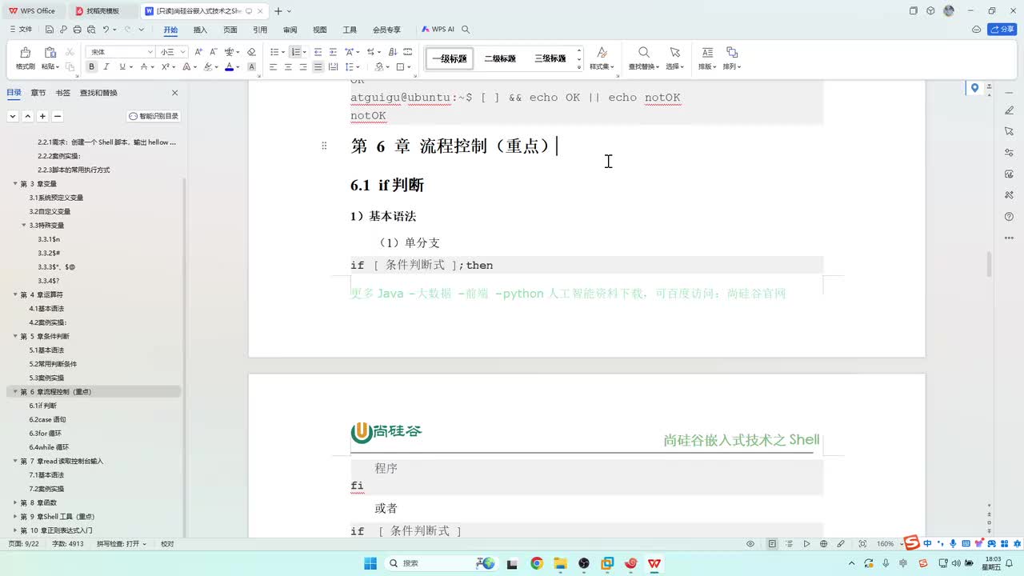The image size is (1024, 576).
Task: Center-align the paragraph
Action: [288, 67]
